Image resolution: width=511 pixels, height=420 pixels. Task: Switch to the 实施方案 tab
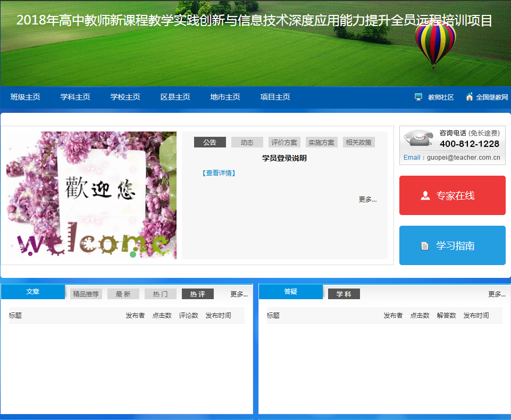click(321, 142)
